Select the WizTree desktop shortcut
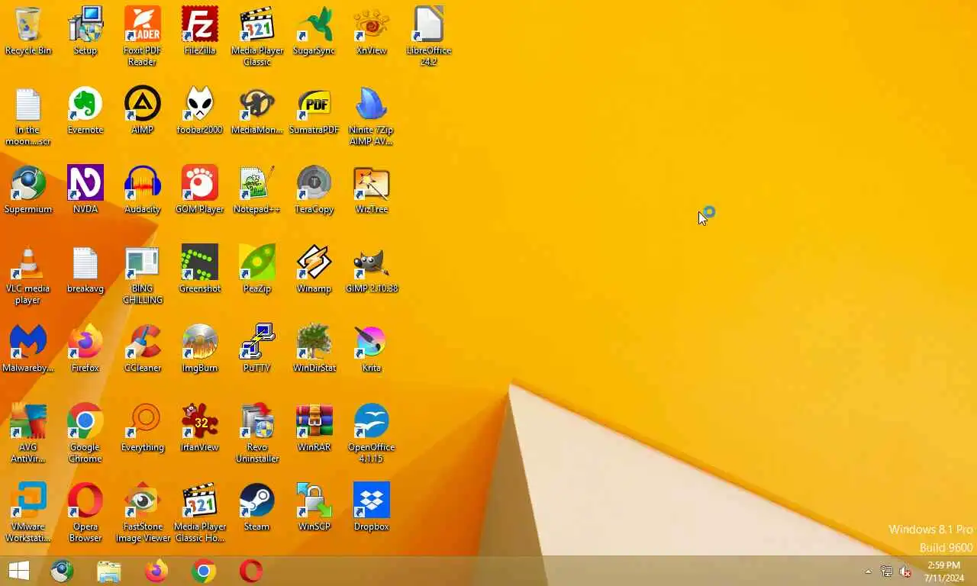Screen dimensions: 977x586 (x=372, y=190)
